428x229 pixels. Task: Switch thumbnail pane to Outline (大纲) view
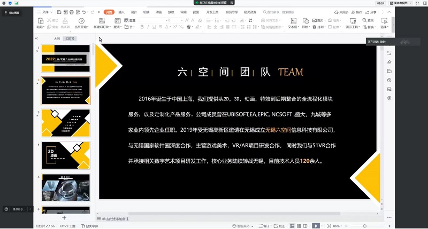coord(57,38)
